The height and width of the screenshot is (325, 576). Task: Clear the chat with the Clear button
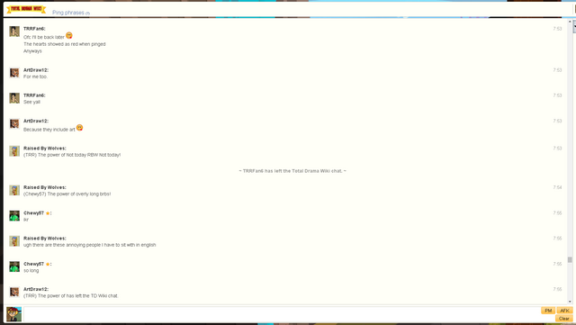(x=564, y=319)
